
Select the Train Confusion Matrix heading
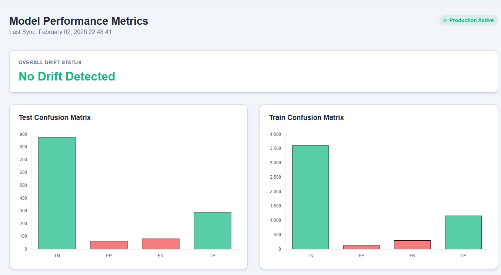tap(306, 117)
